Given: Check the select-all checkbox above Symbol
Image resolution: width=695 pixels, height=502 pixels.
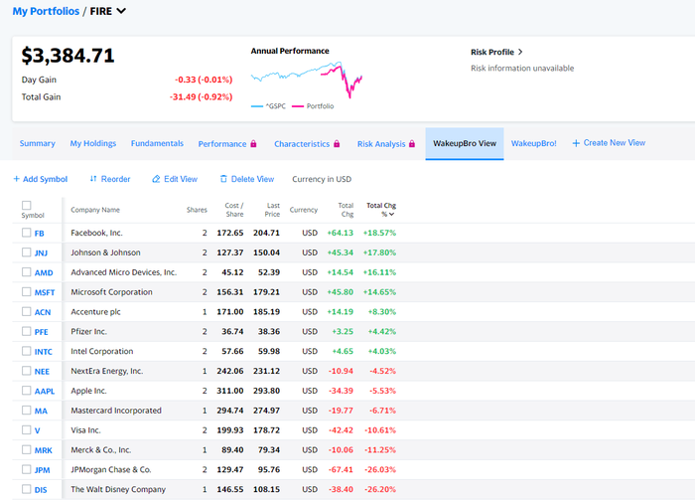Looking at the screenshot, I should [x=27, y=206].
